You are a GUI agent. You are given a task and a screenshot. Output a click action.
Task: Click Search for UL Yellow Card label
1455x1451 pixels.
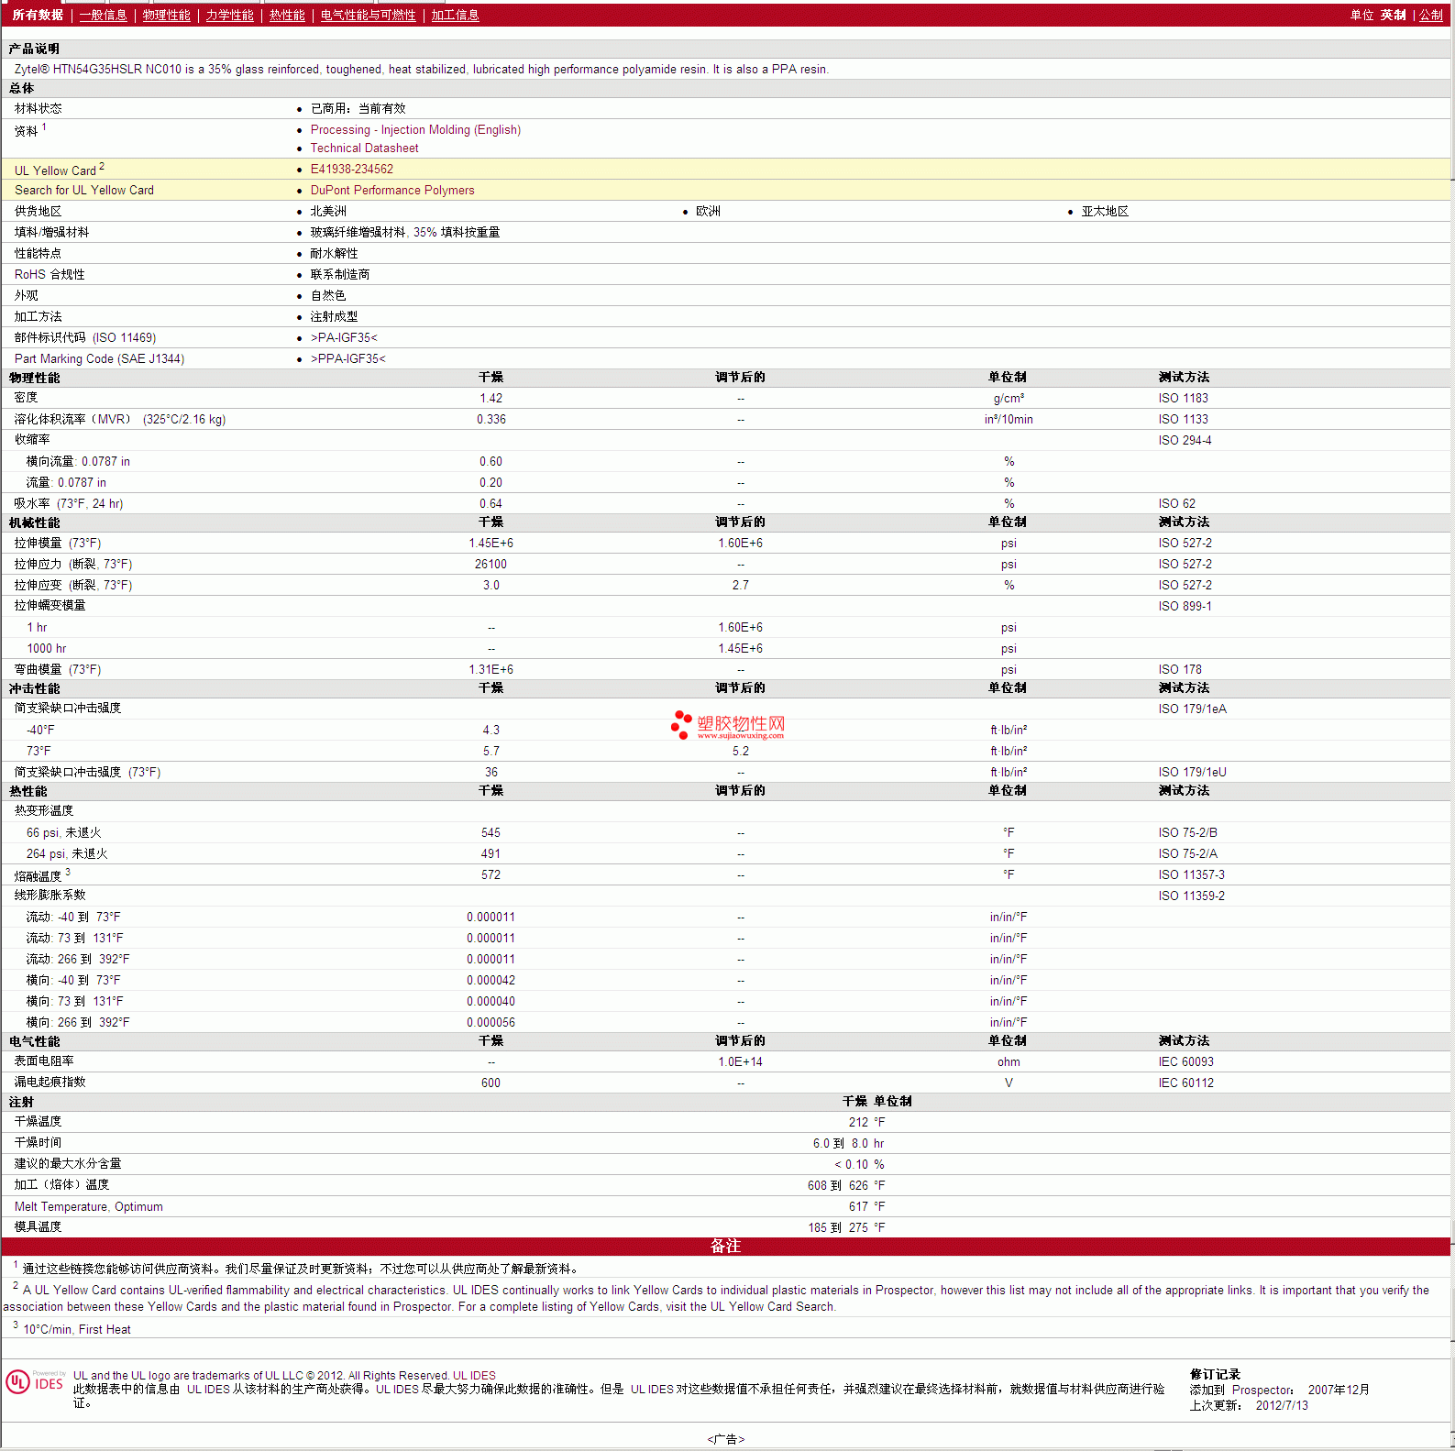point(84,191)
